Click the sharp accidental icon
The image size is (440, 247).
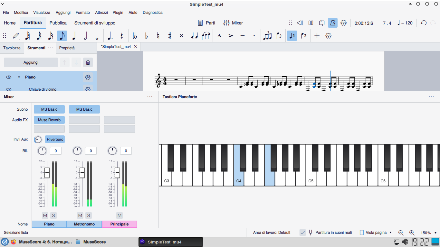[x=170, y=36]
